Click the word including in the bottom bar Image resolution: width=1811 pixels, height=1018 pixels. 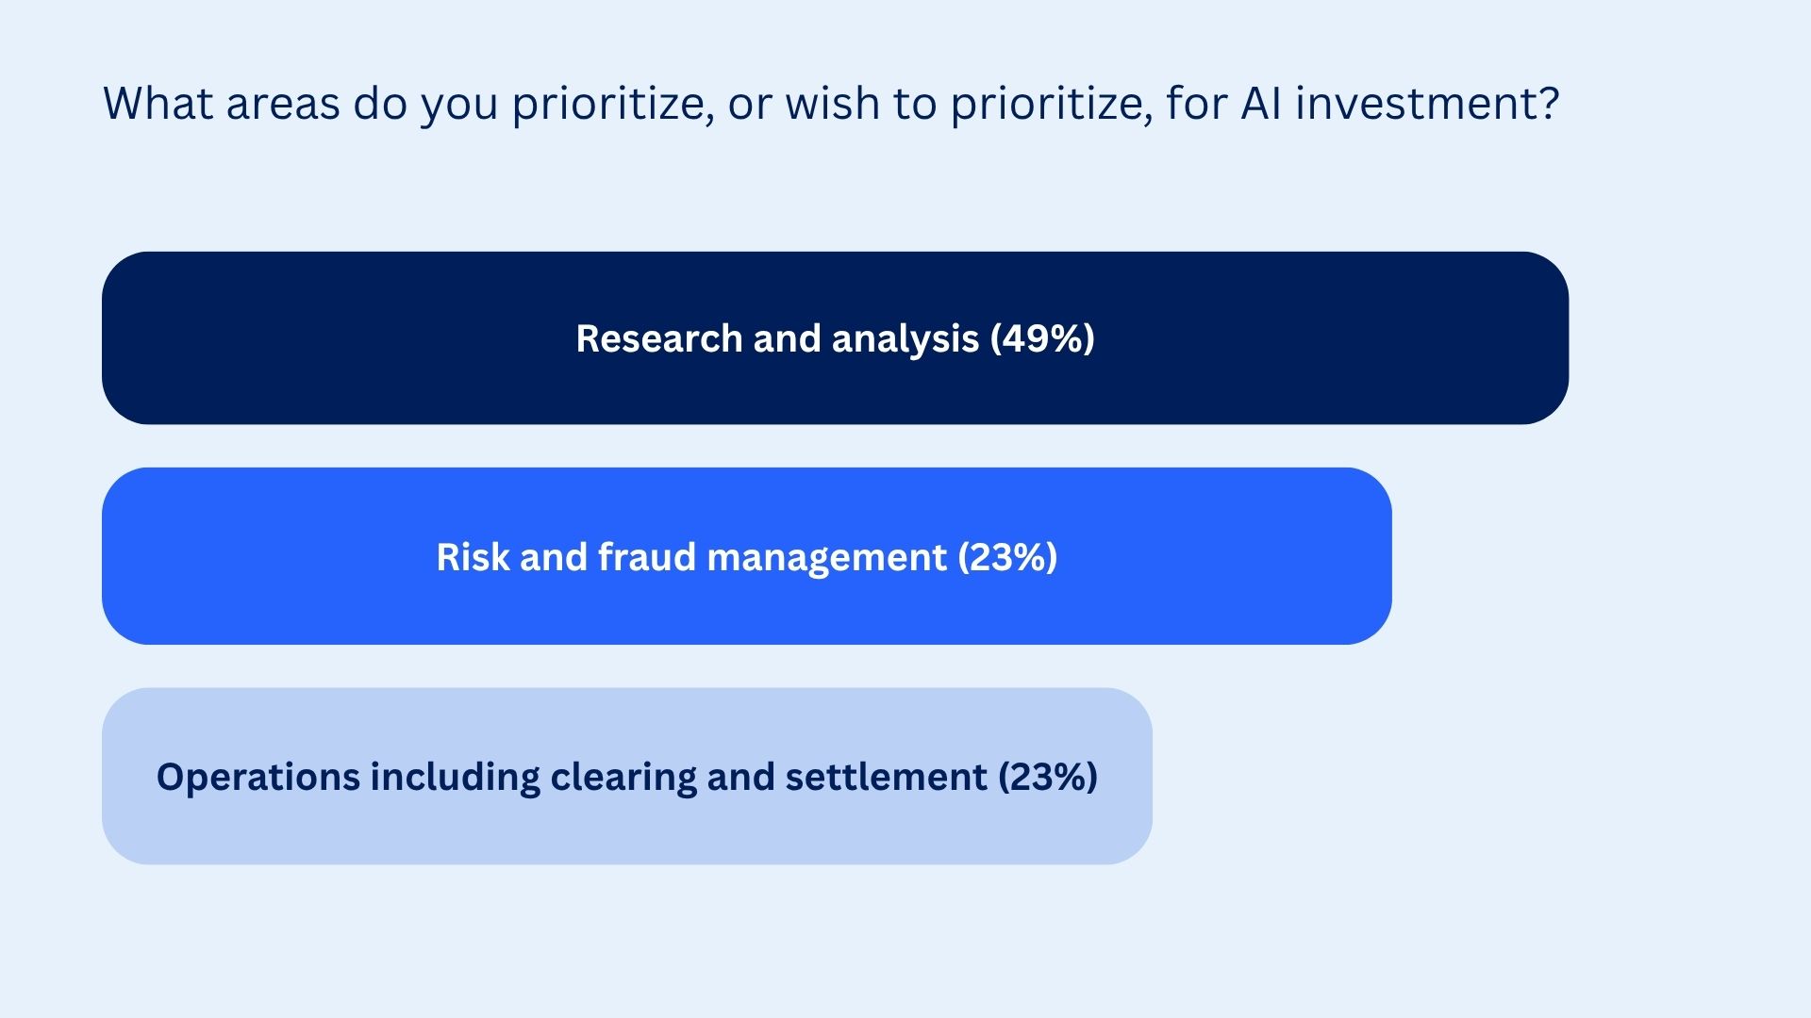pos(456,778)
